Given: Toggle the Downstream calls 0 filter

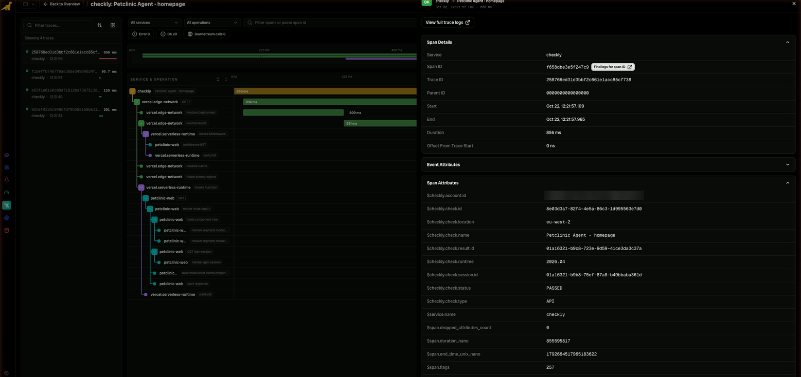Looking at the screenshot, I should (x=207, y=34).
